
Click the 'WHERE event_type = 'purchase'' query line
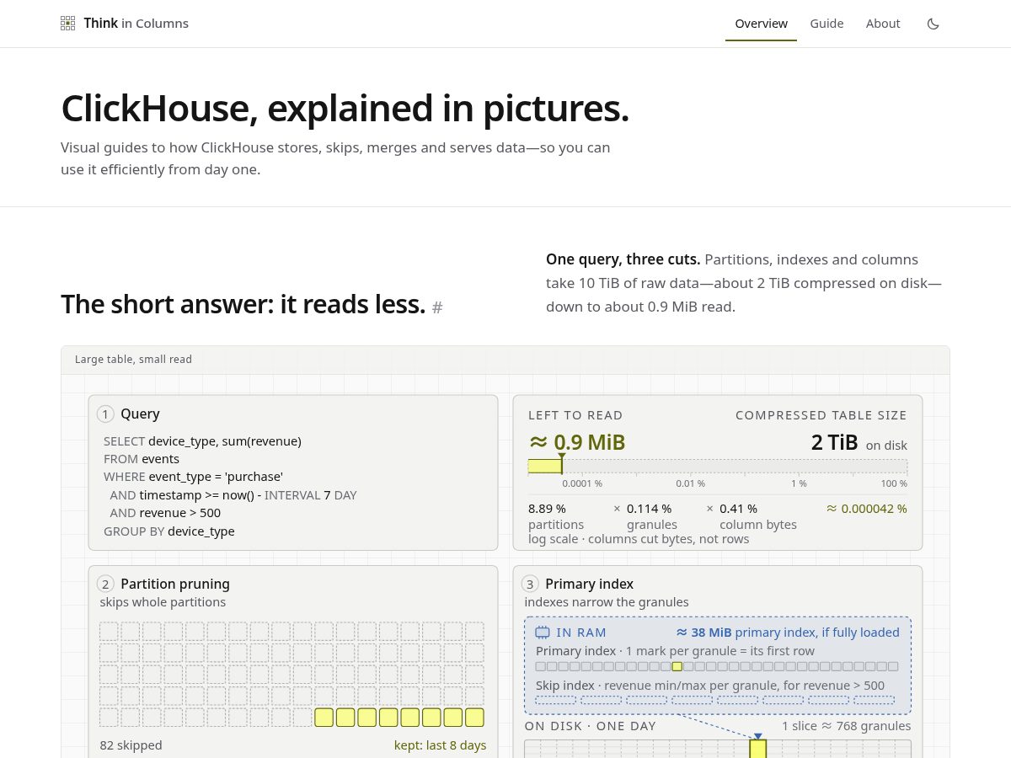pos(193,477)
